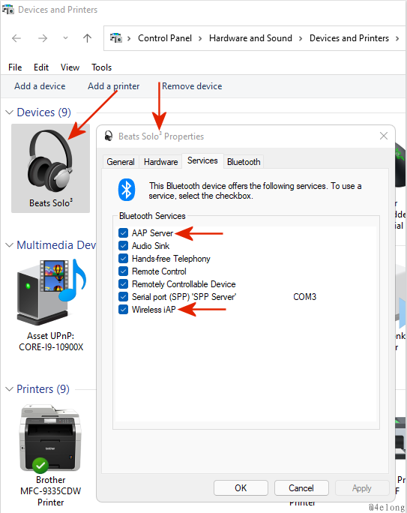Screen dimensions: 407x513
Task: Open recent locations dropdown arrow
Action: tap(65, 38)
